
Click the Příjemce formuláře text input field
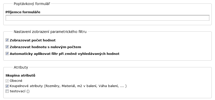pos(107,18)
